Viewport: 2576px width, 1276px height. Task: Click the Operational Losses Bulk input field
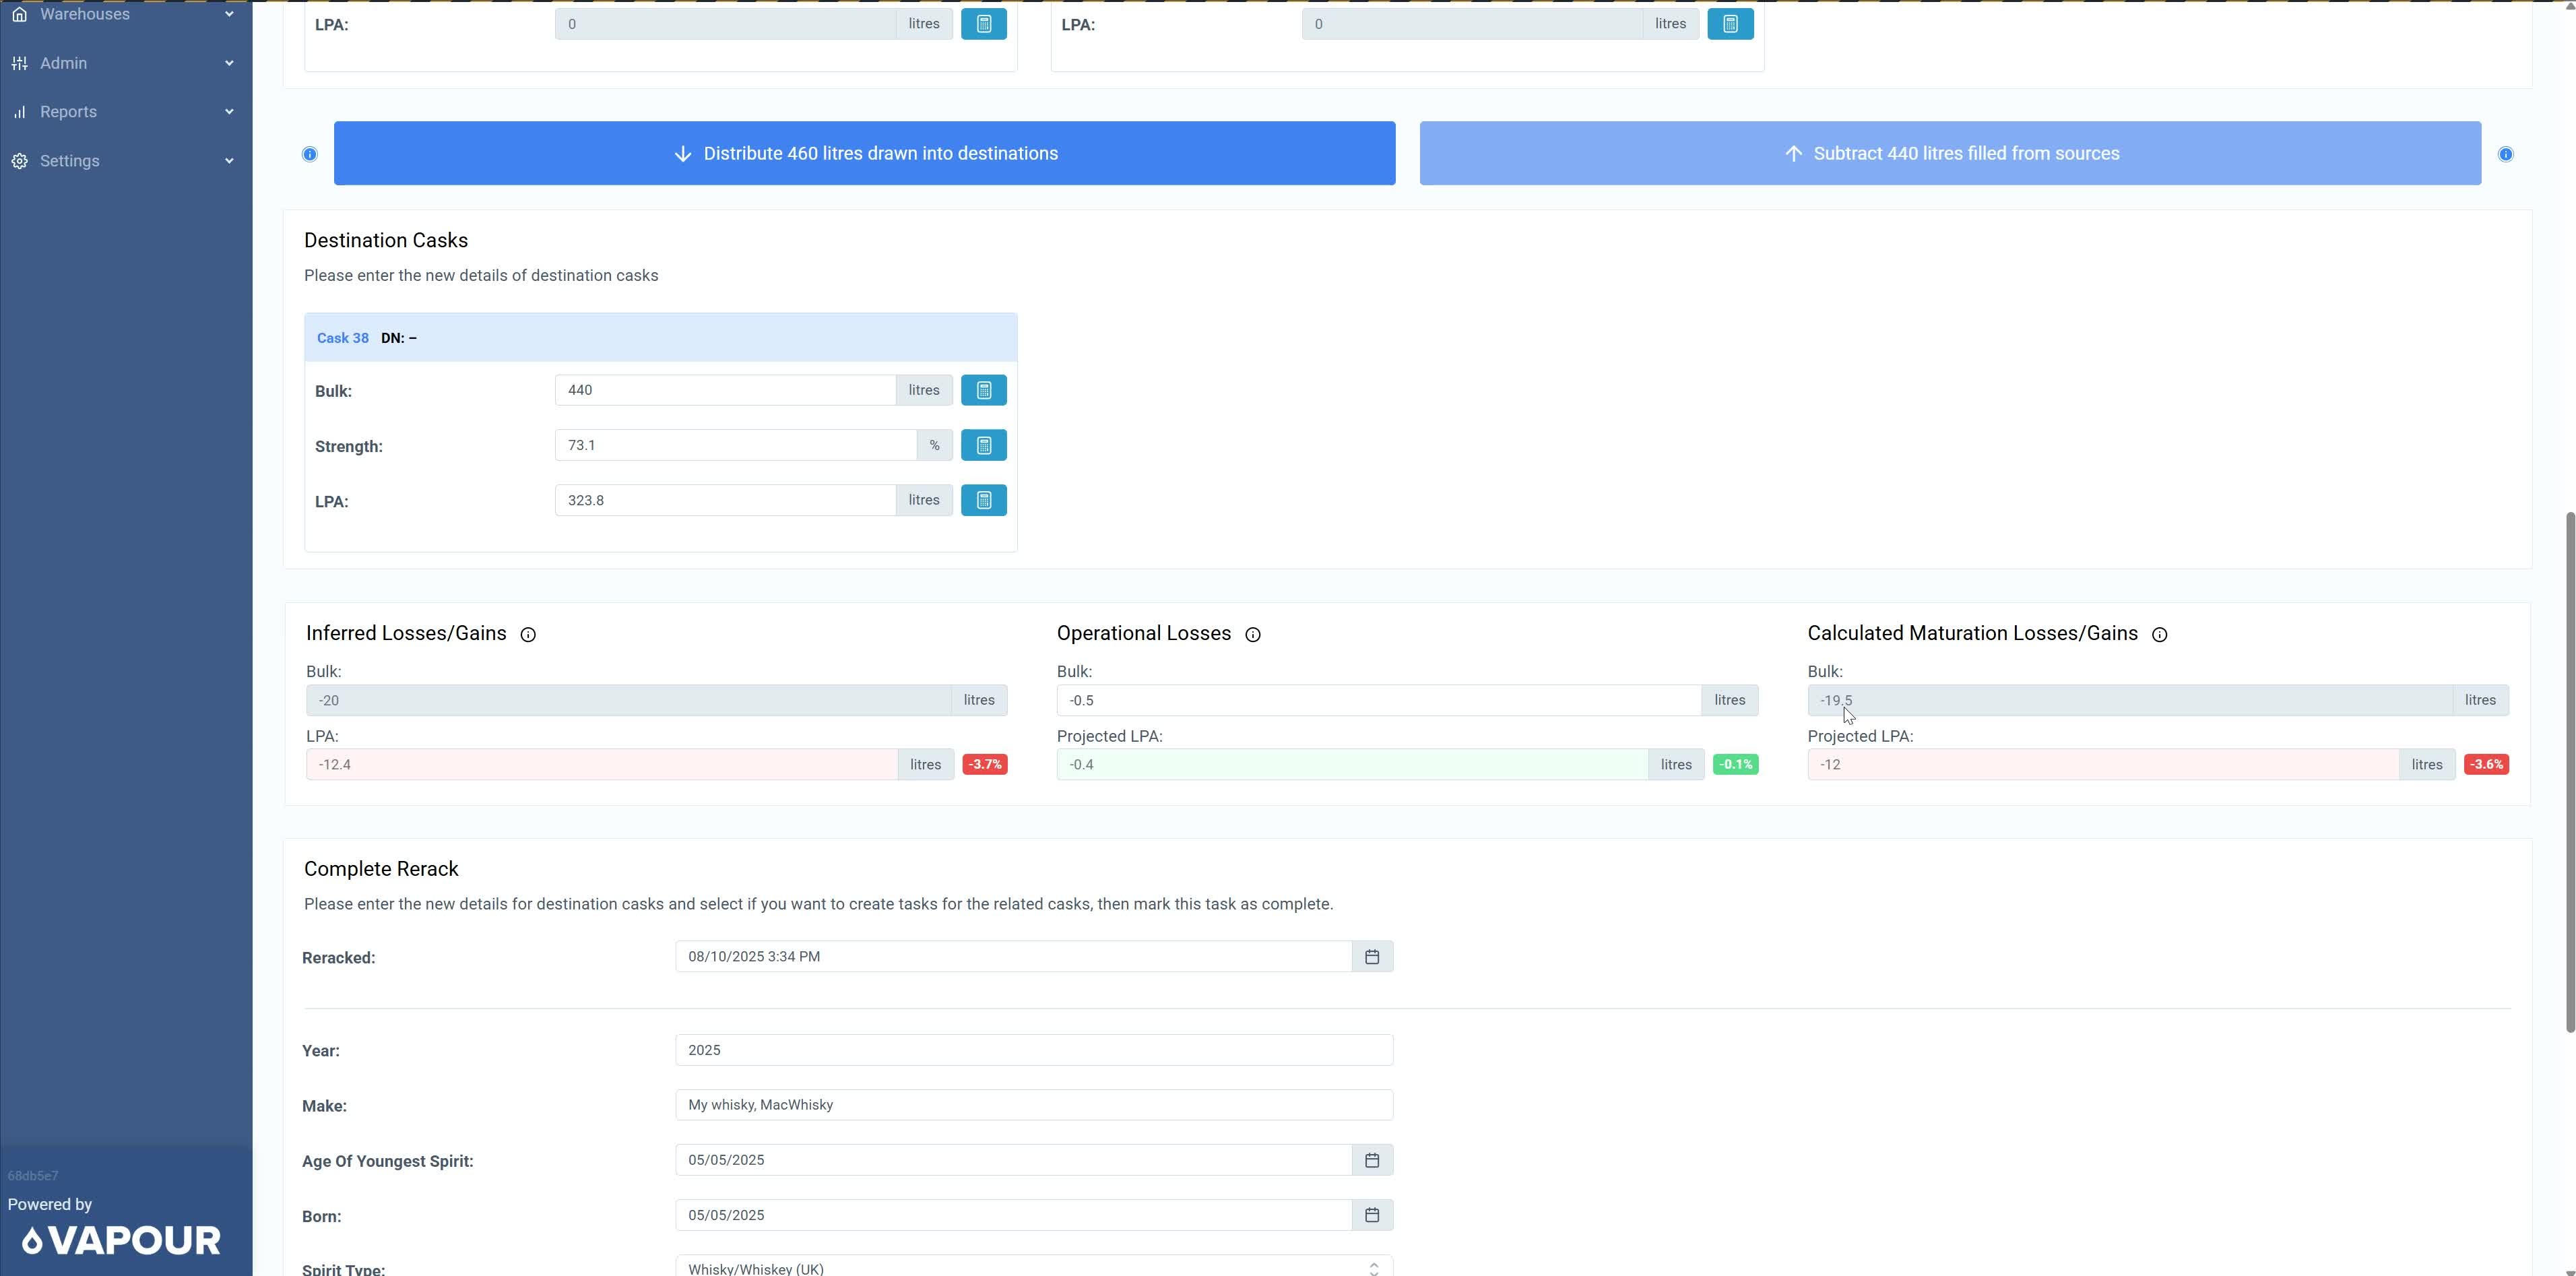click(x=1378, y=701)
